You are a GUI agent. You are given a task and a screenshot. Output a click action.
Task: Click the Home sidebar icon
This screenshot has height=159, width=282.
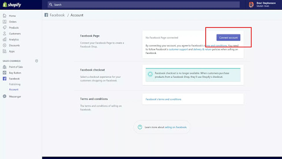coord(4,16)
